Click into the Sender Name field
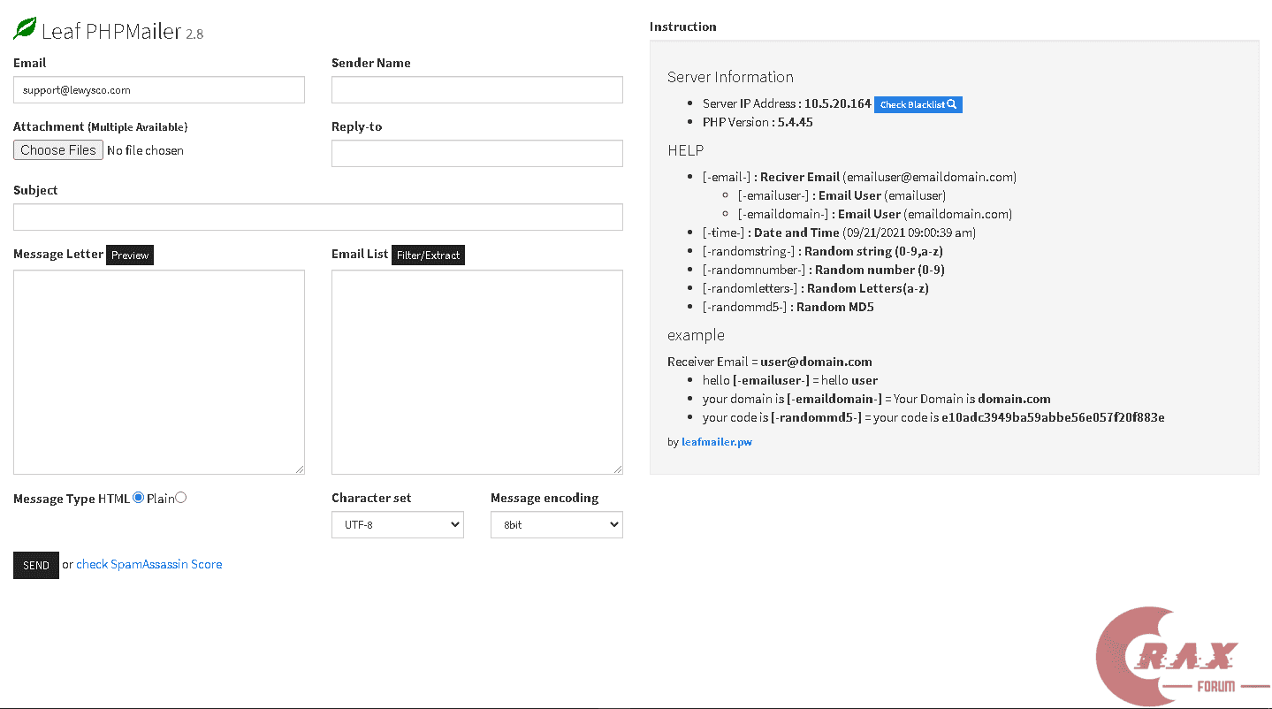 click(477, 90)
